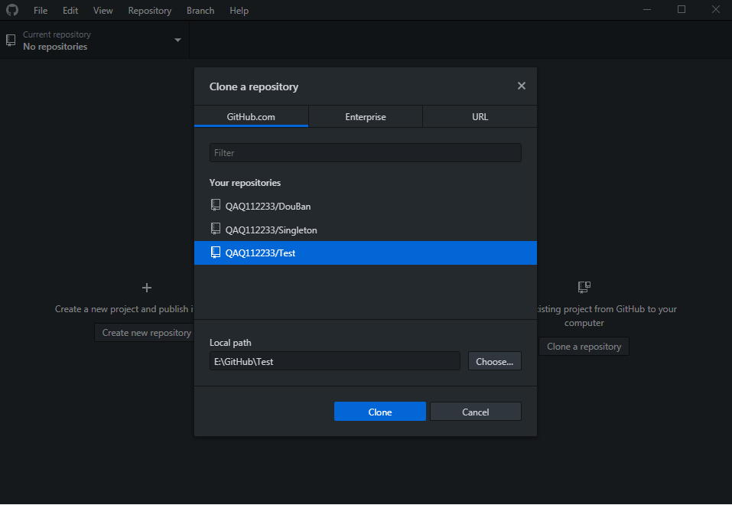Expand the Current repository dropdown arrow
Screen dimensions: 732x505
point(177,40)
